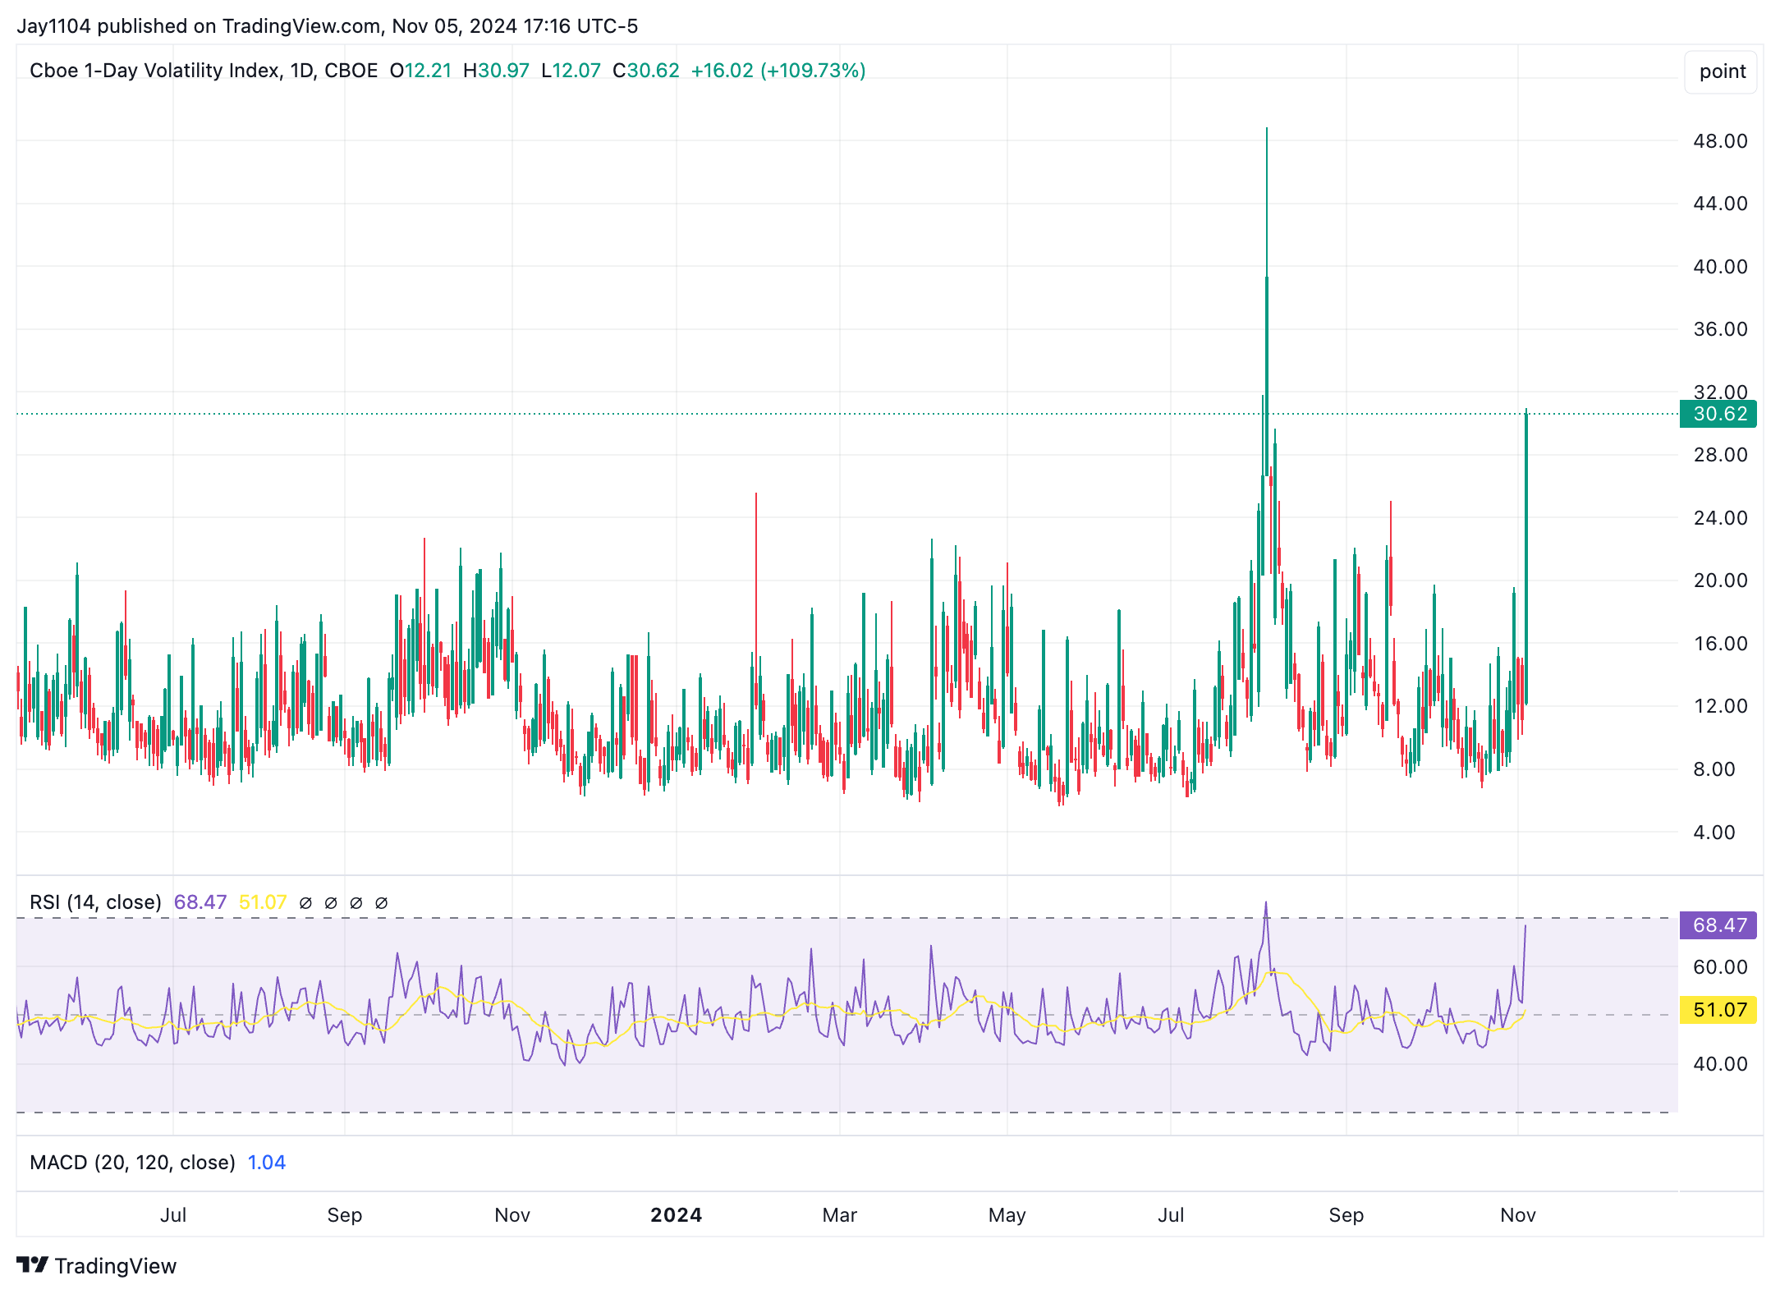Click the 'point' unit label button
The height and width of the screenshot is (1294, 1780).
(x=1722, y=71)
